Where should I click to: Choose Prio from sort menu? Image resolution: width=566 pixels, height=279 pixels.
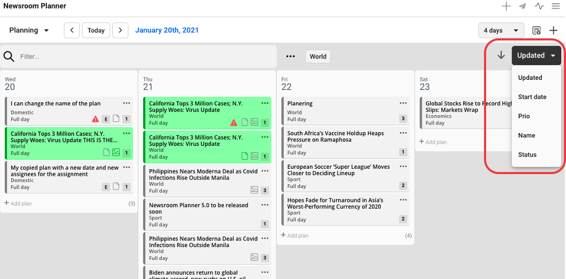(x=524, y=116)
